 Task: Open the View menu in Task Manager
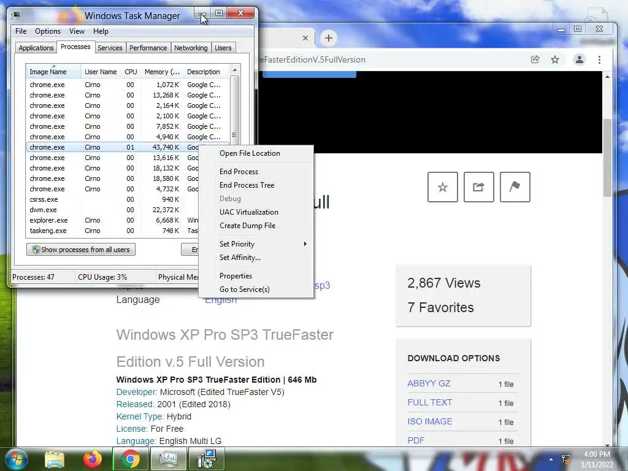tap(77, 31)
